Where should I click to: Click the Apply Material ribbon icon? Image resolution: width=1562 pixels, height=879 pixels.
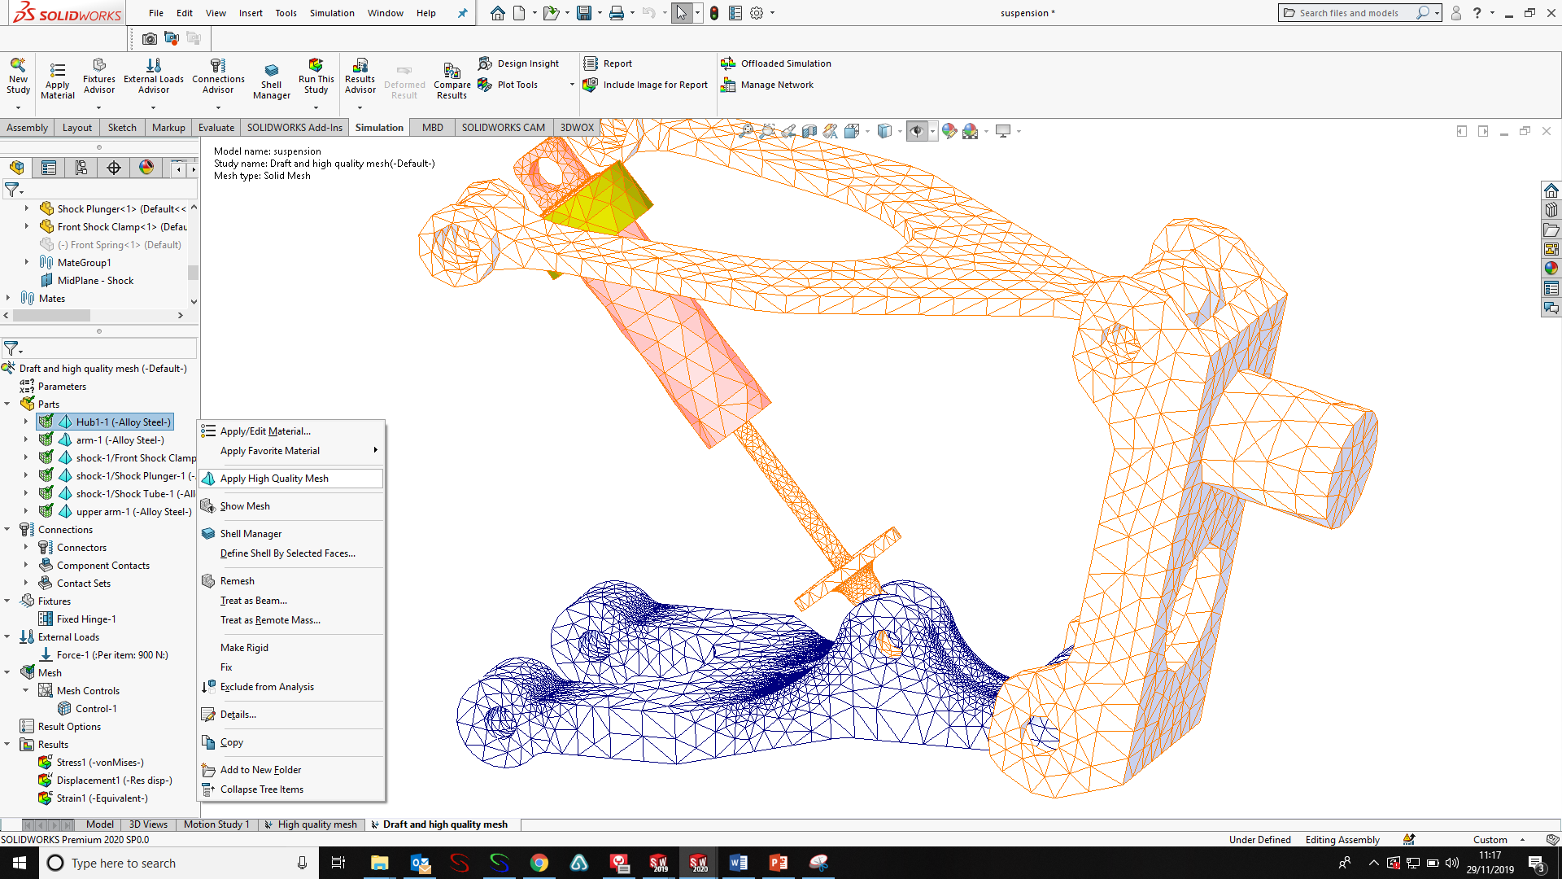pos(57,72)
